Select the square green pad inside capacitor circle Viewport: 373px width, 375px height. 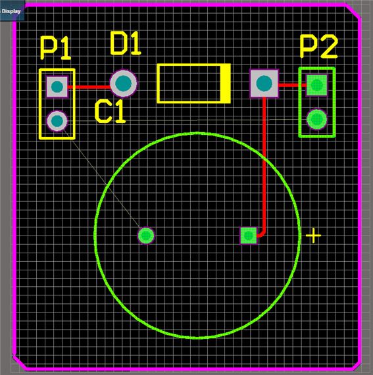click(x=249, y=236)
